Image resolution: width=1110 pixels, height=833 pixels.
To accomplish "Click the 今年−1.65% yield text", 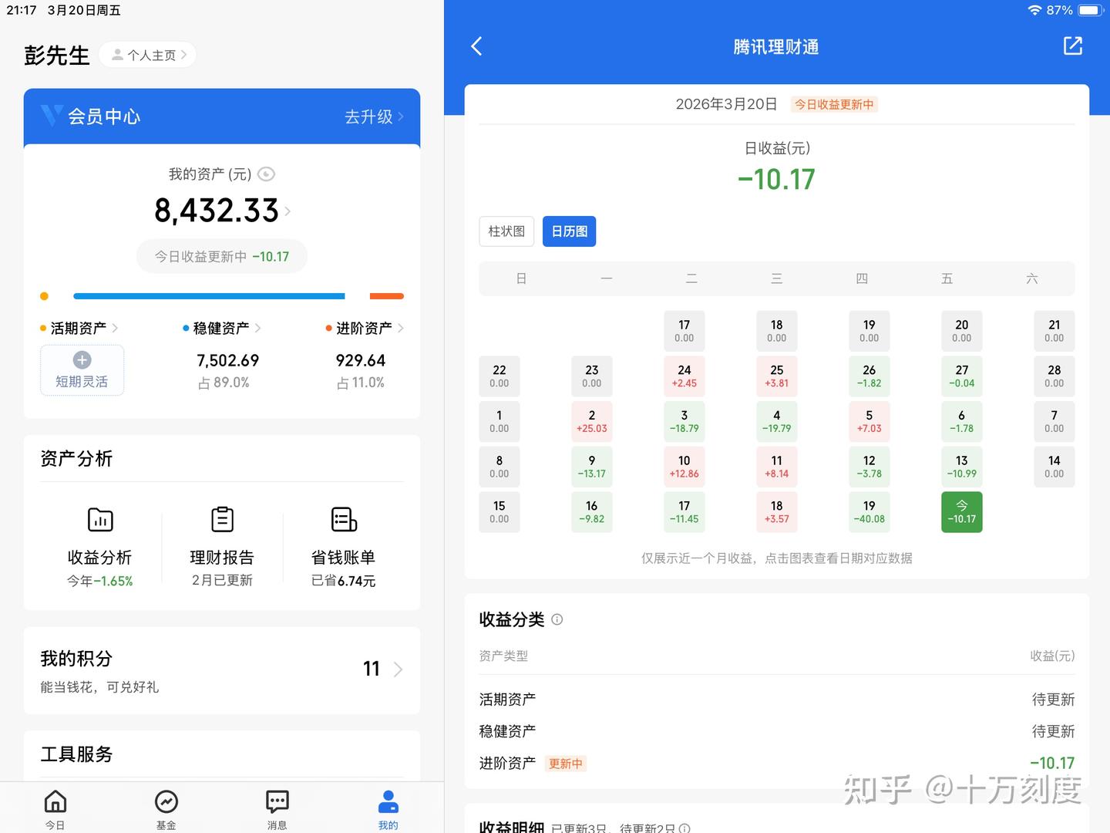I will 100,581.
